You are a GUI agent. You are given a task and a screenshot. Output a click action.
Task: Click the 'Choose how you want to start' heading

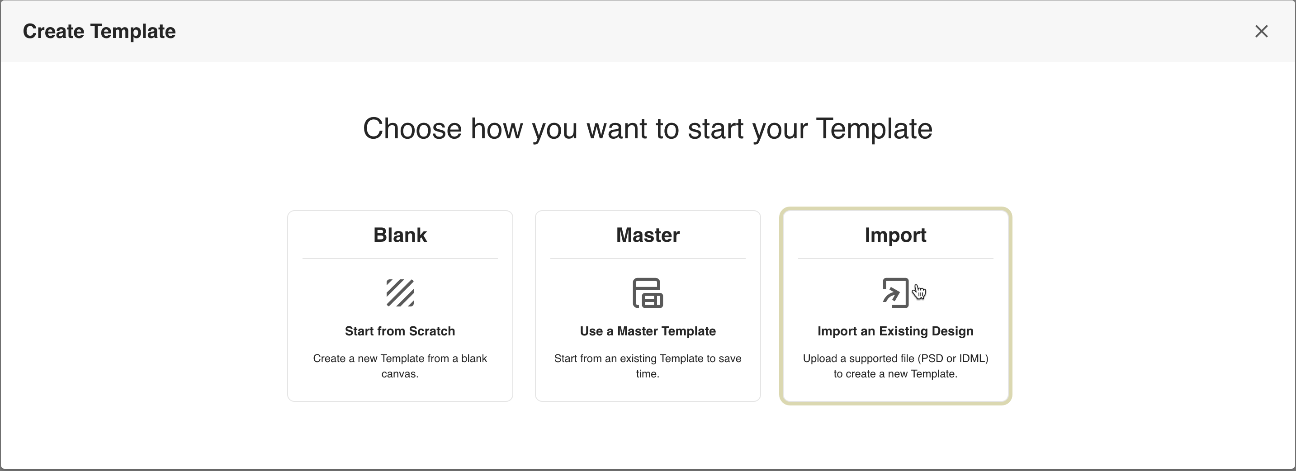coord(648,129)
